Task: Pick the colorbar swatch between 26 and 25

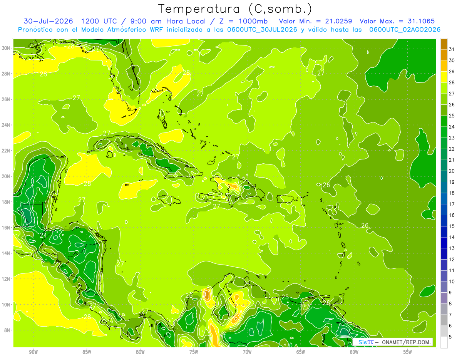Action: click(x=444, y=110)
